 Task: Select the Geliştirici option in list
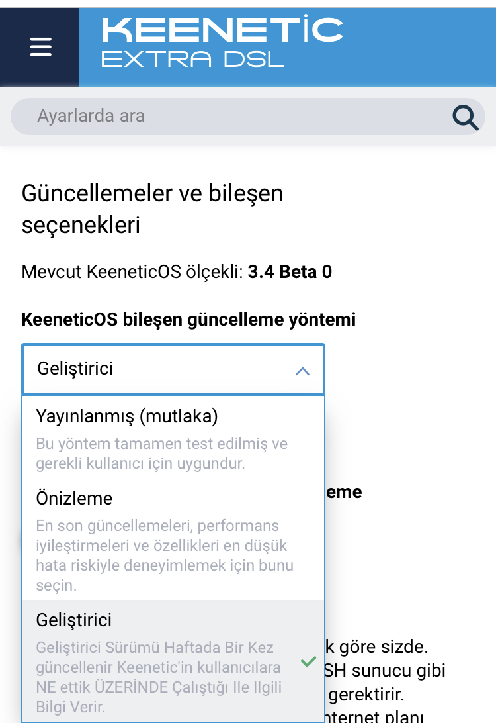(x=173, y=660)
